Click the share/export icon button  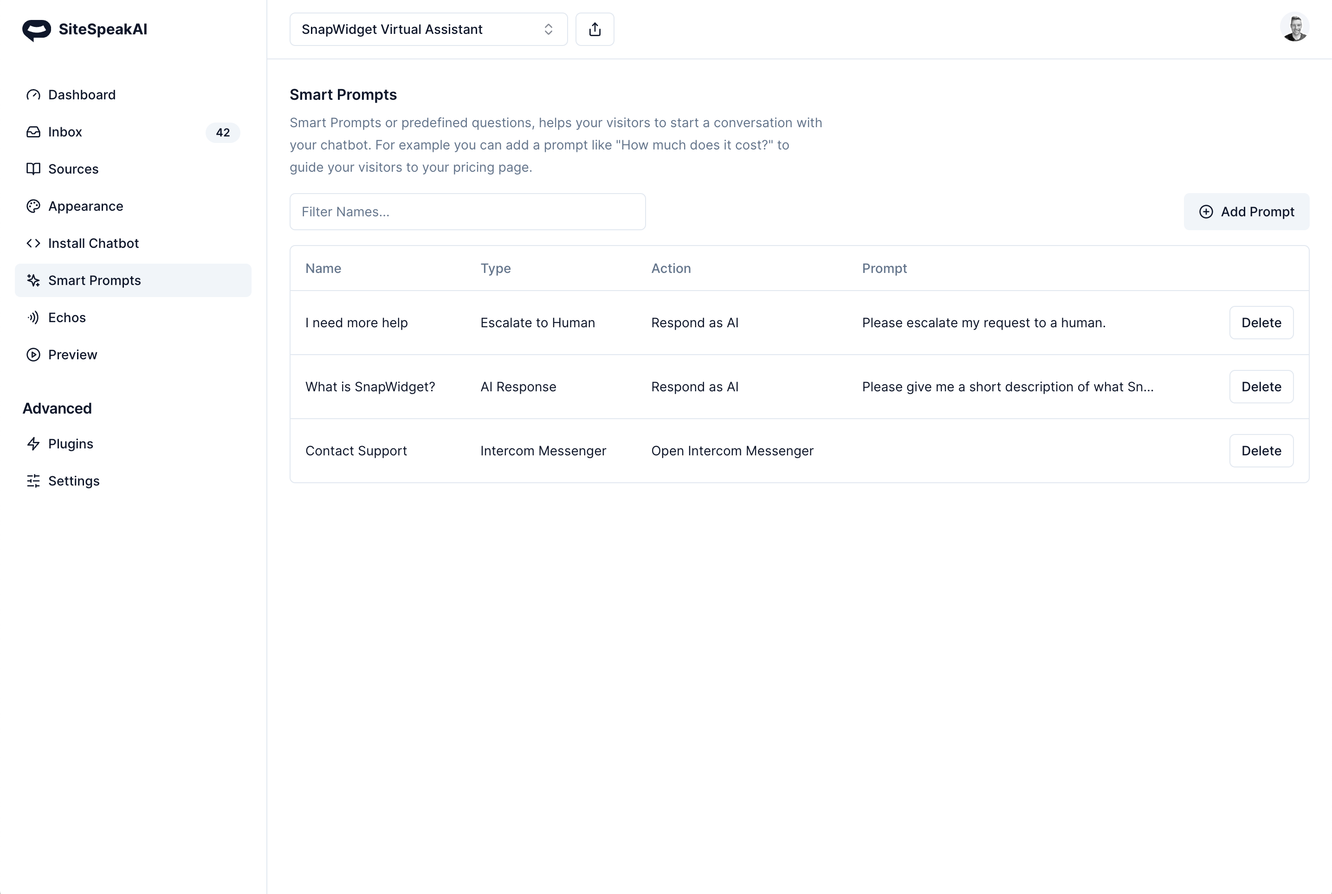(595, 29)
